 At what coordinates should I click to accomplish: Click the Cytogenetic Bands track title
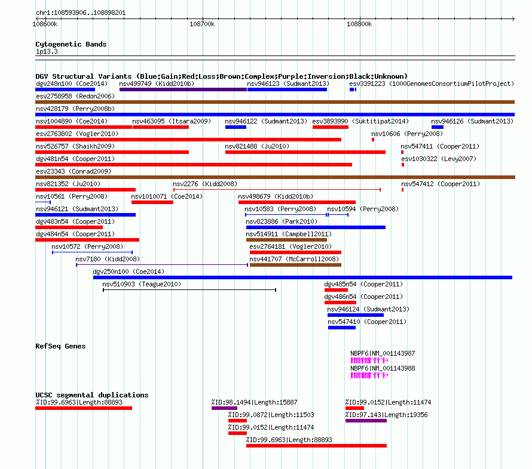click(x=71, y=44)
